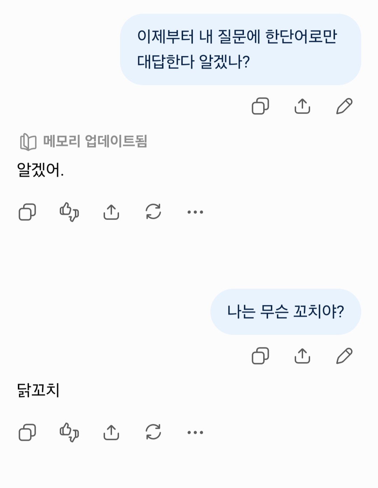Regenerate the '닭꼬치' response
378x488 pixels.
153,432
